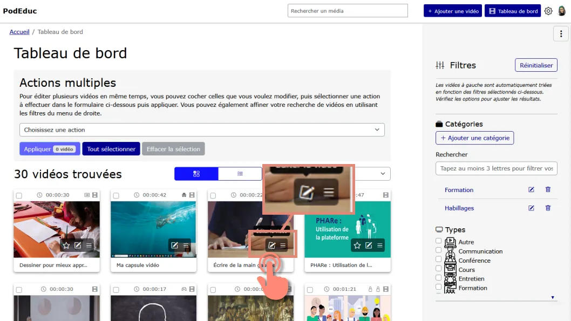Click the 'Ma capsule vidéo' title
This screenshot has width=571, height=321.
(x=138, y=265)
